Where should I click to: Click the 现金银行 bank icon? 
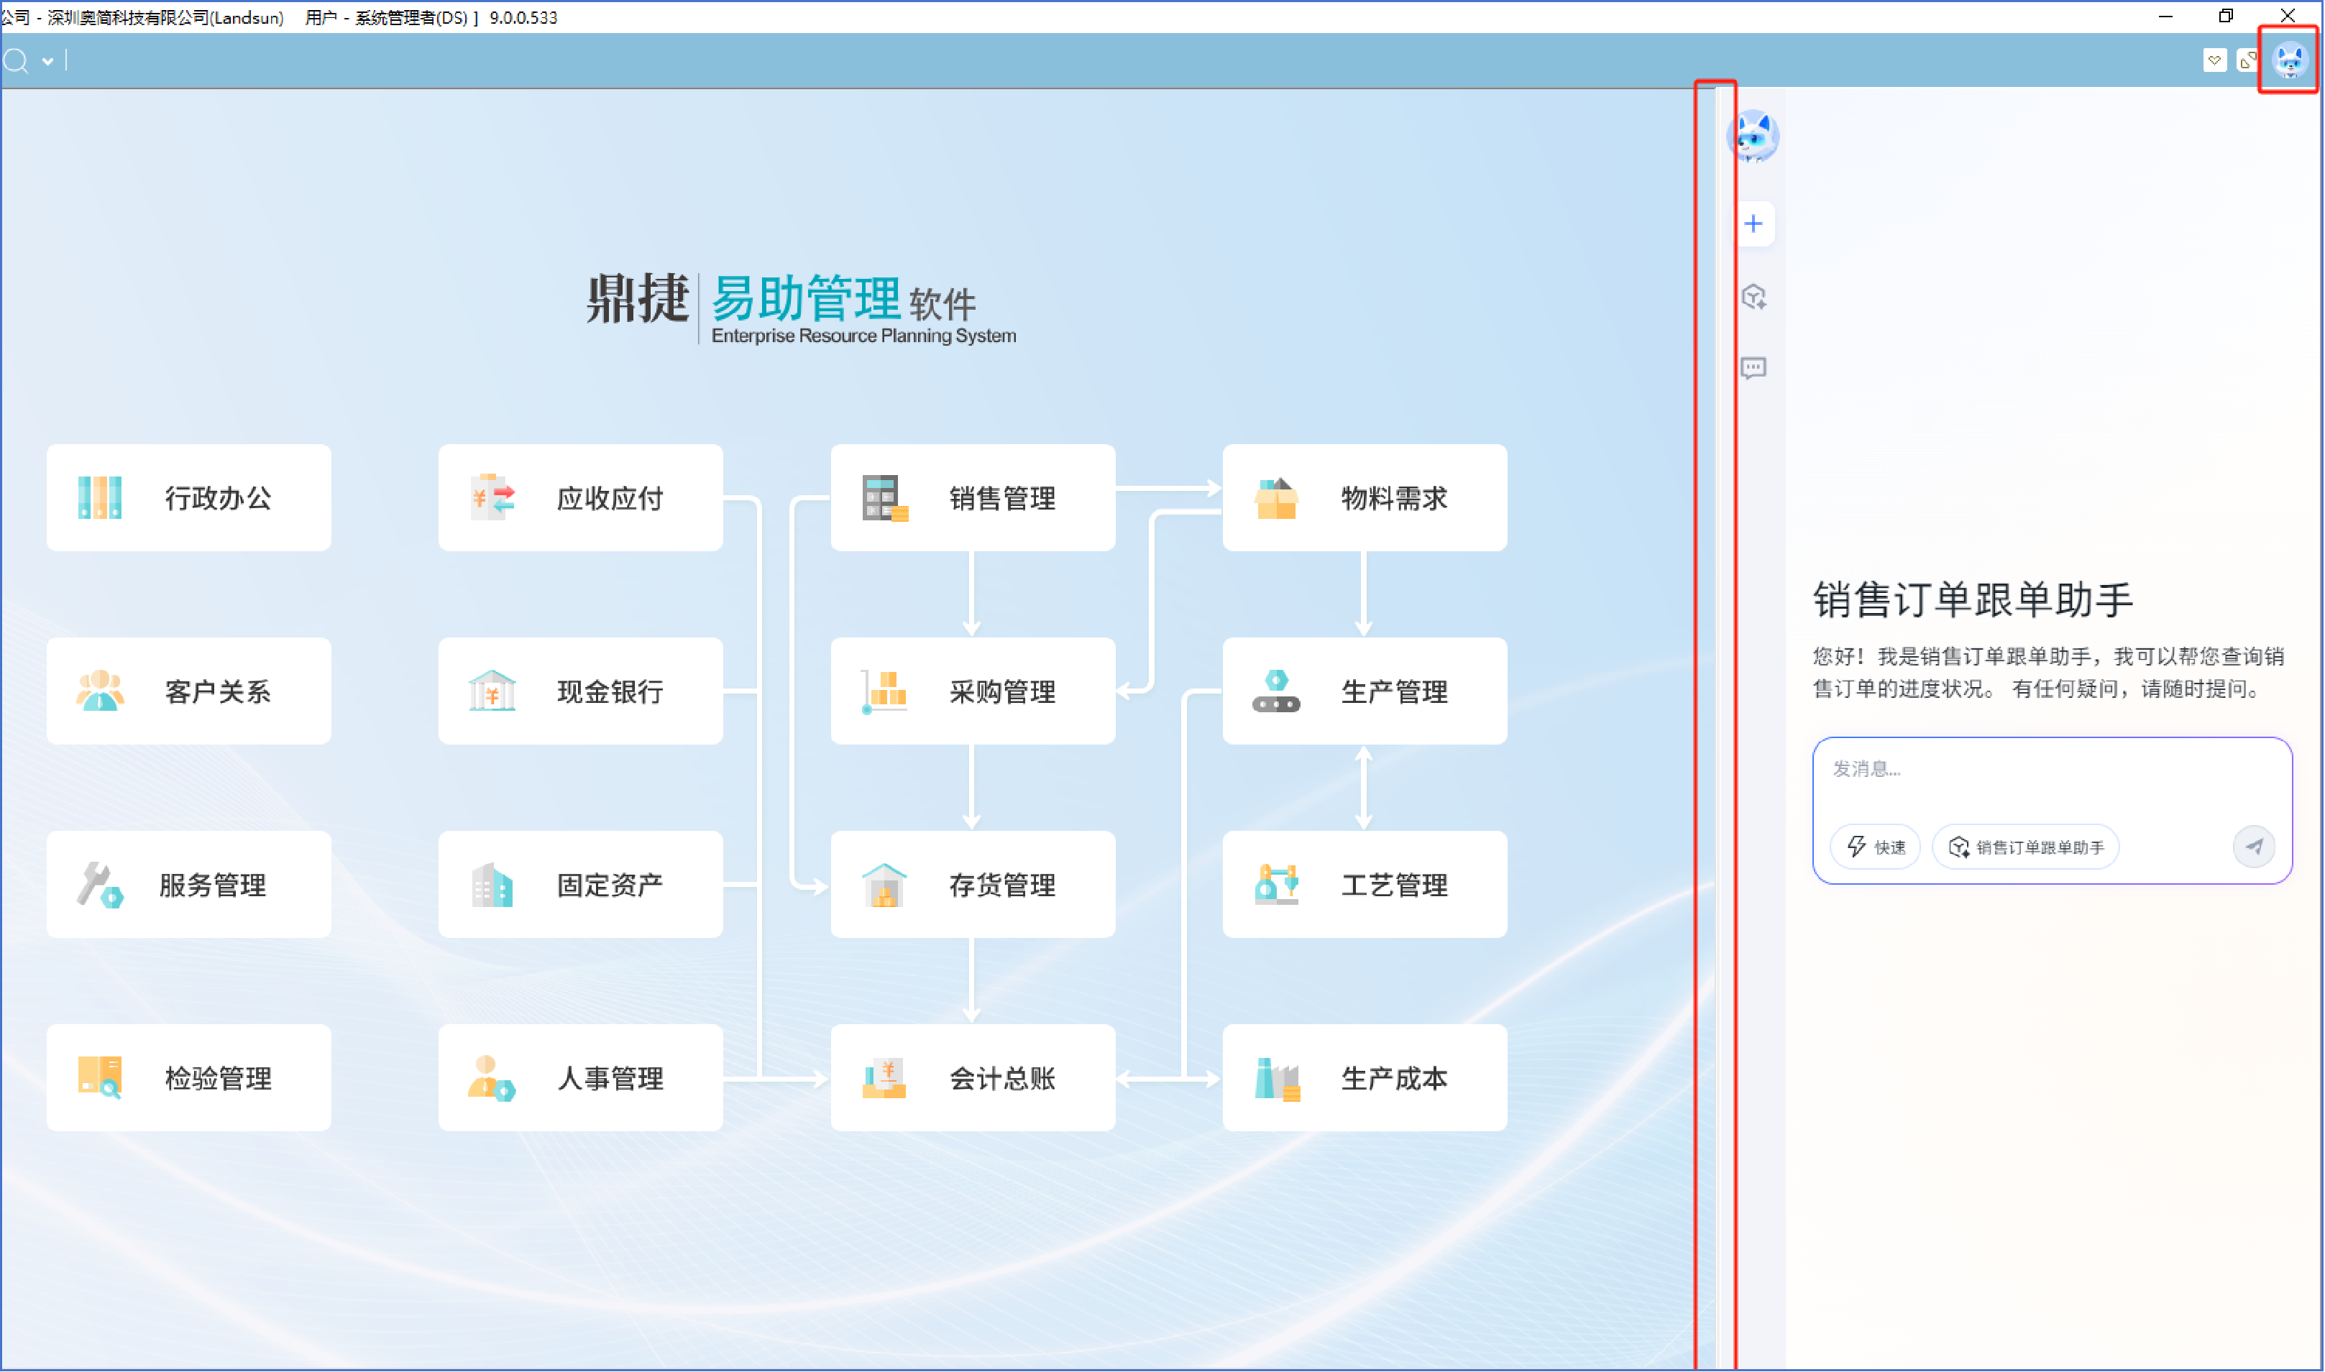coord(492,691)
